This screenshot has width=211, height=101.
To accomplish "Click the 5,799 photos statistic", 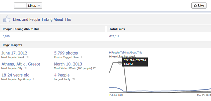I will (x=66, y=53).
